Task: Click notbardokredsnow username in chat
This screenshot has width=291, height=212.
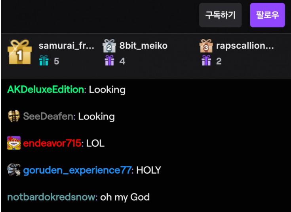Action: click(x=51, y=197)
